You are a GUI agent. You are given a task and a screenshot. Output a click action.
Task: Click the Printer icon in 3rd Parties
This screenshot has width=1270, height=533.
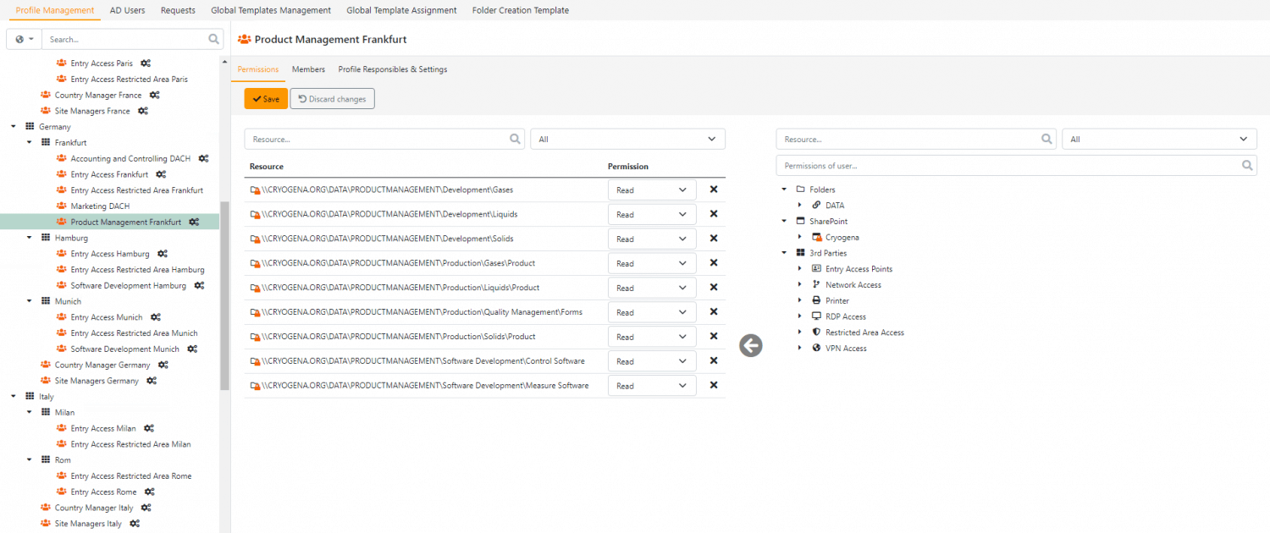[x=816, y=300]
